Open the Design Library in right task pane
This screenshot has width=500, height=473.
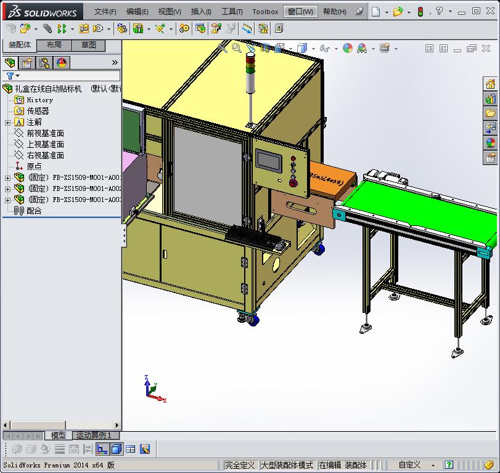[x=490, y=99]
